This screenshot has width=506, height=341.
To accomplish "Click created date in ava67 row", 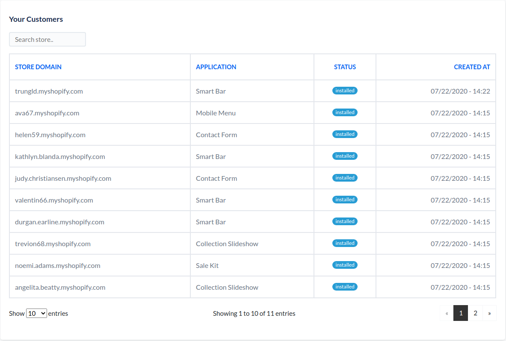I will coord(460,113).
